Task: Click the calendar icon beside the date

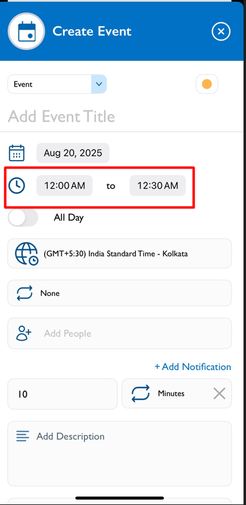Action: pos(17,153)
